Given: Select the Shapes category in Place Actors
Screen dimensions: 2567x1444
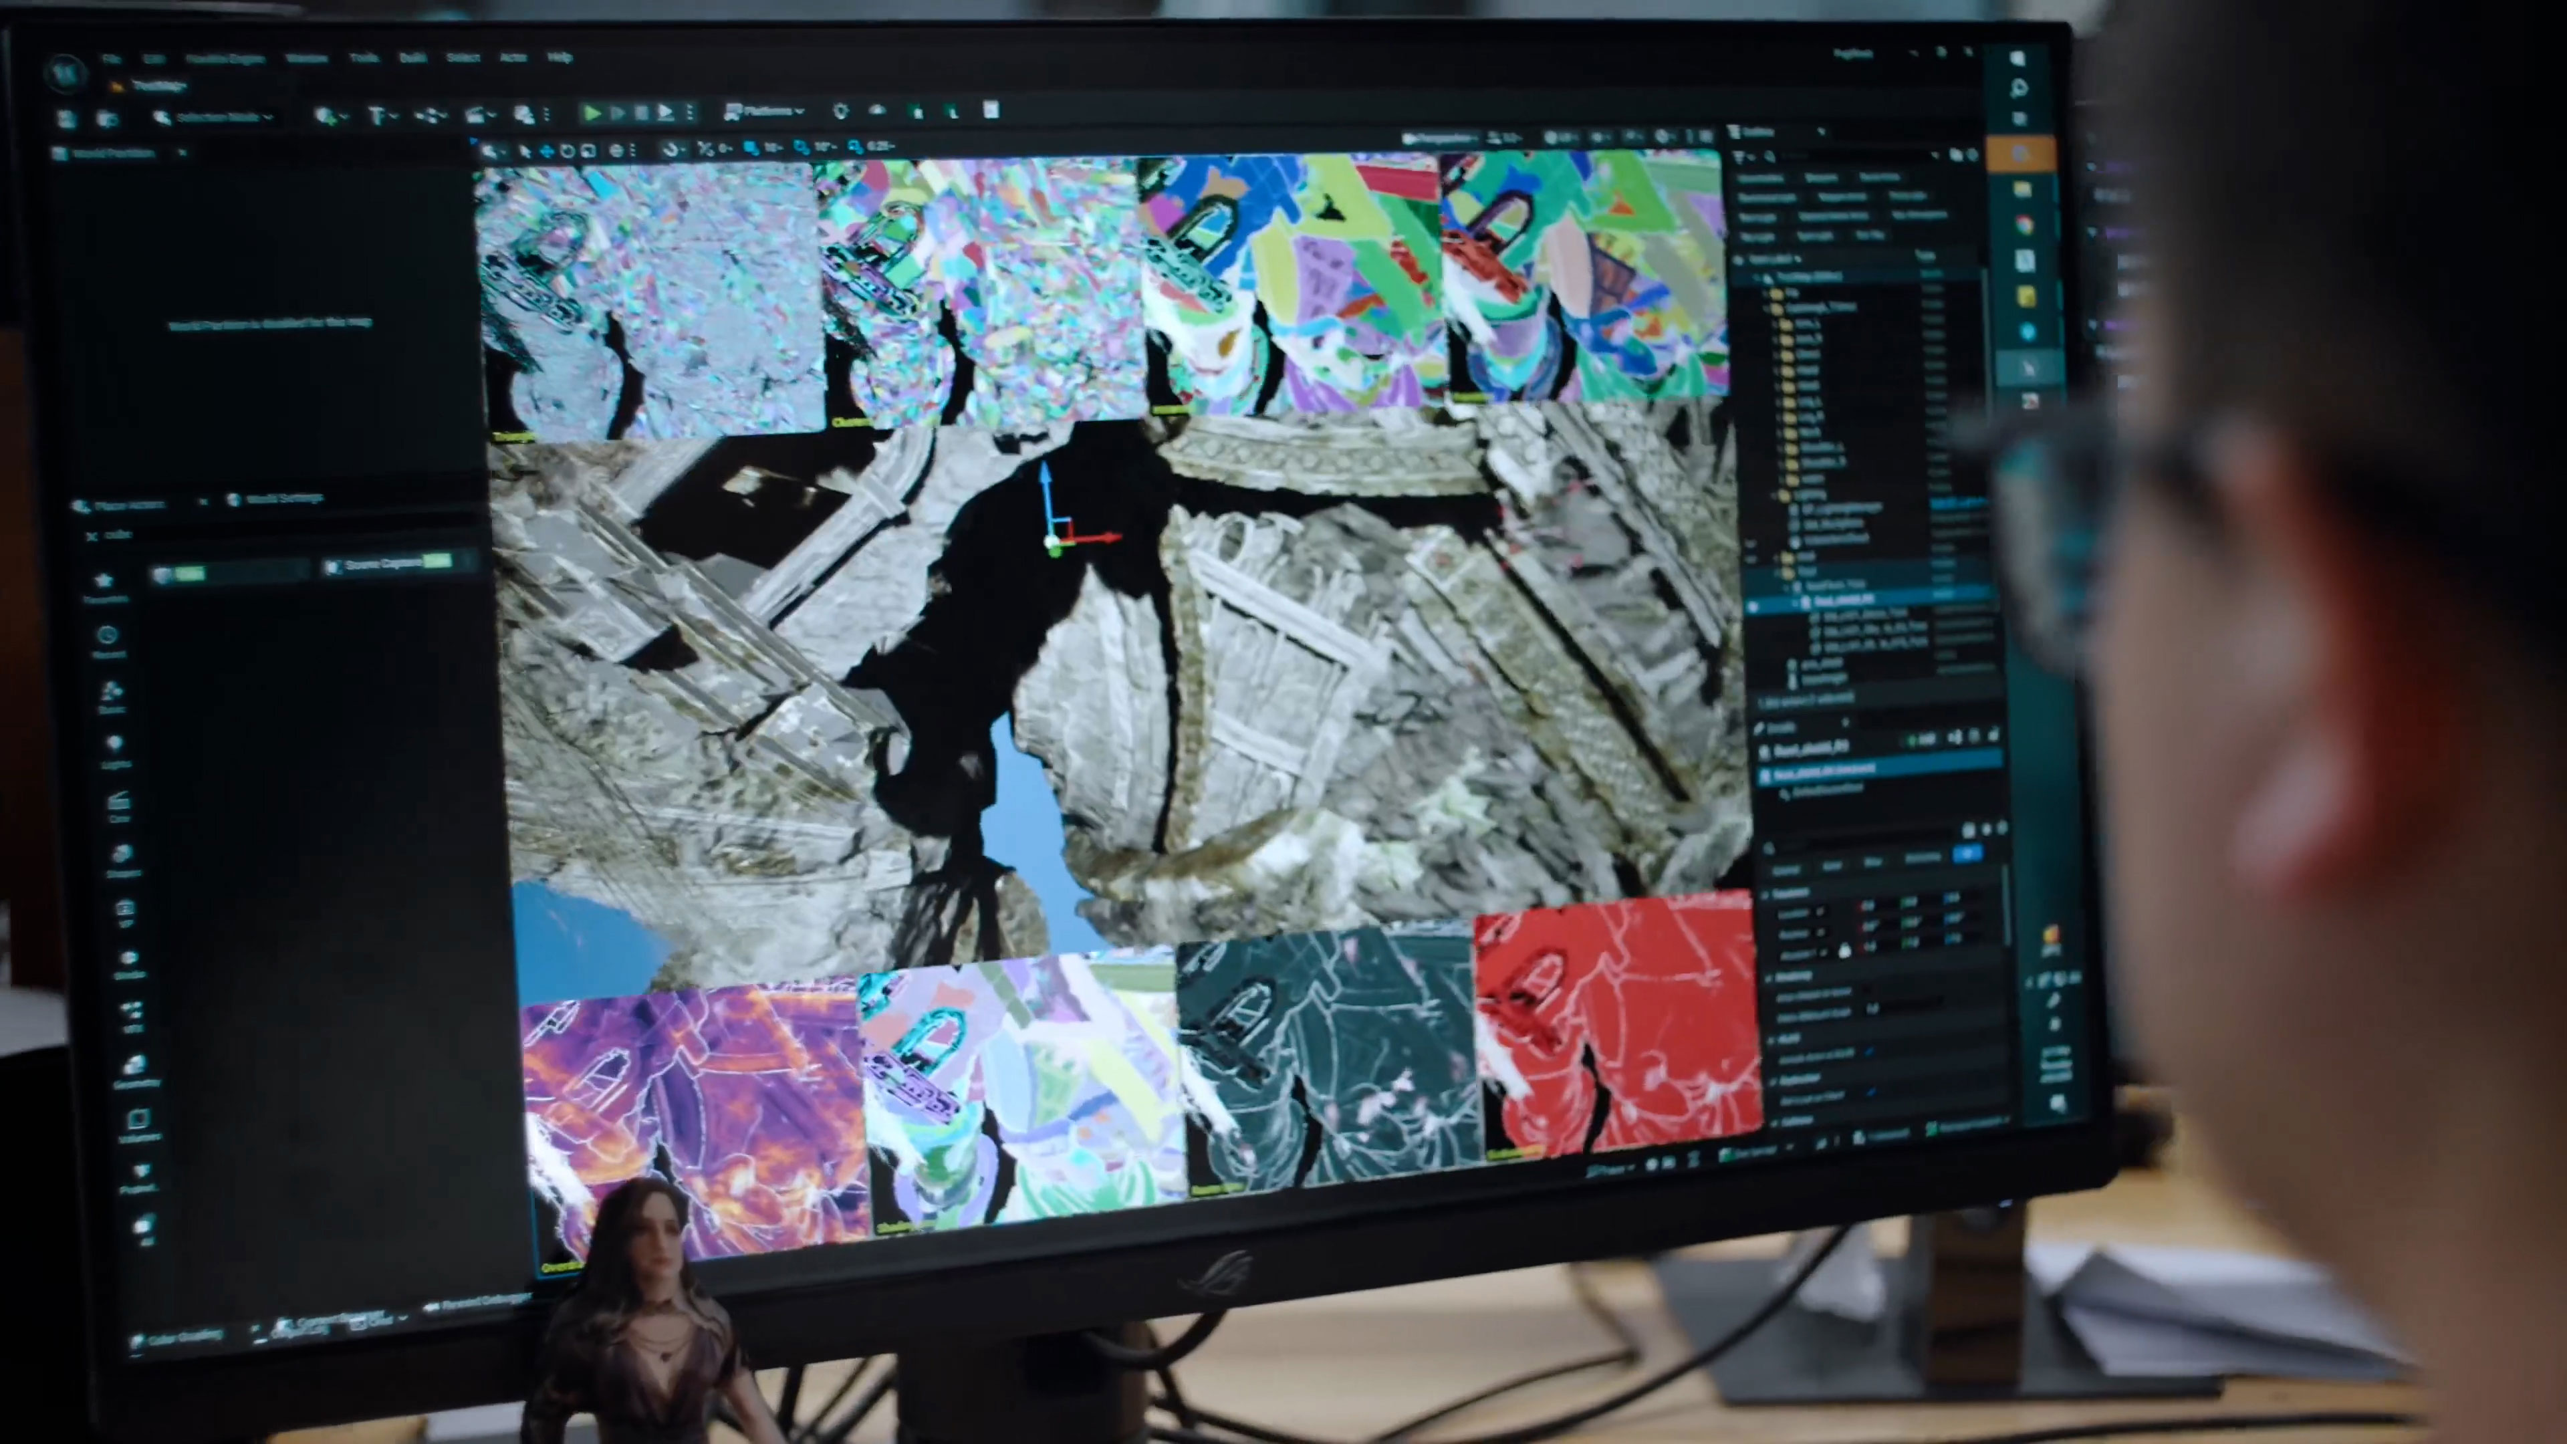Looking at the screenshot, I should click(x=124, y=861).
